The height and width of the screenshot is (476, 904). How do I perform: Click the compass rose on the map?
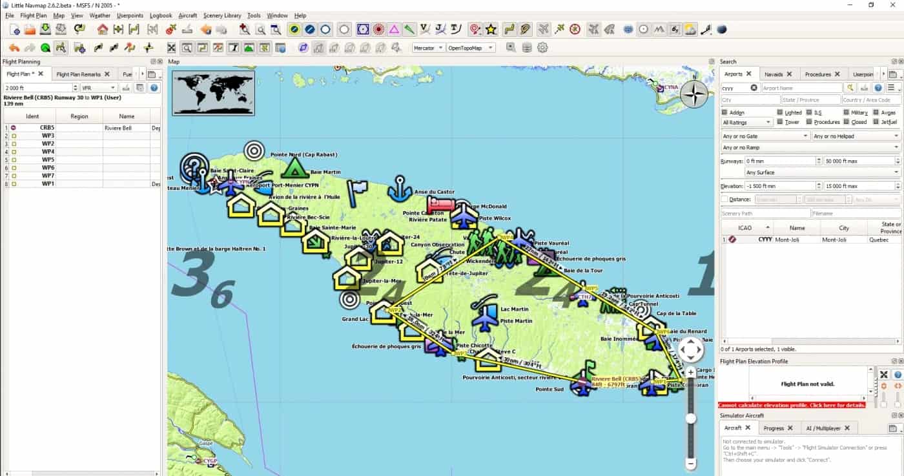(694, 96)
